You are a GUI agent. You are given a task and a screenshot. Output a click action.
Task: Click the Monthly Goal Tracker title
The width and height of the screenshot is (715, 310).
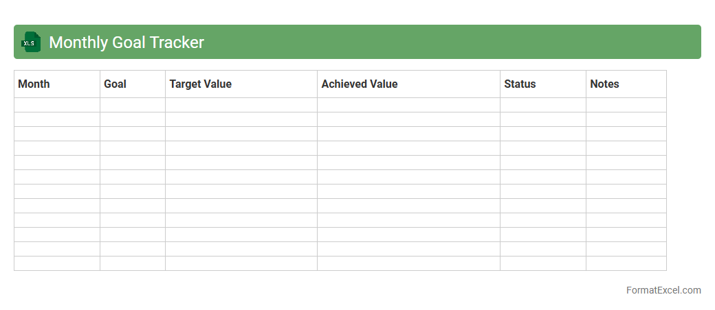click(x=126, y=43)
